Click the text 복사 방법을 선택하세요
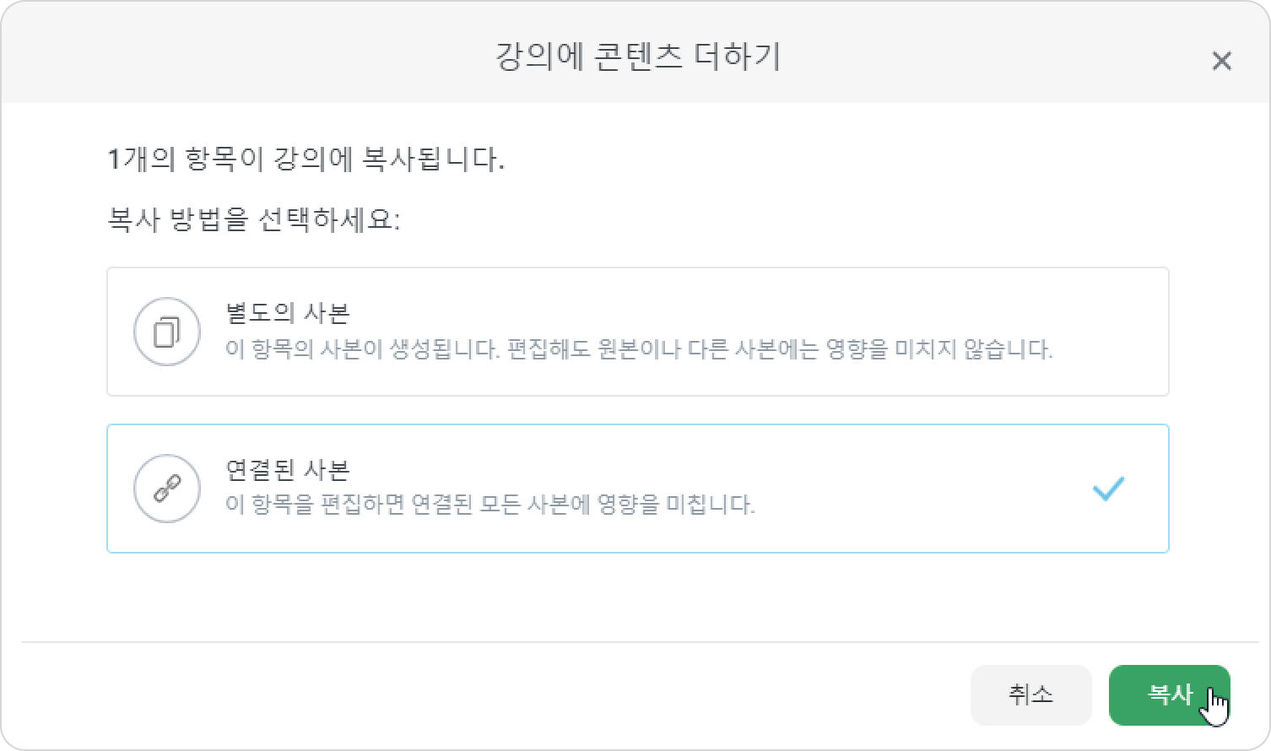Image resolution: width=1271 pixels, height=751 pixels. [x=254, y=219]
